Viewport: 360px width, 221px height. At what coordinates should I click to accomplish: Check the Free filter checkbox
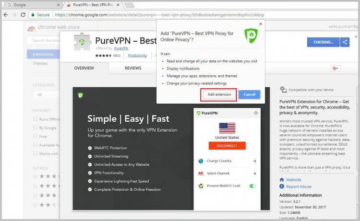click(x=35, y=136)
